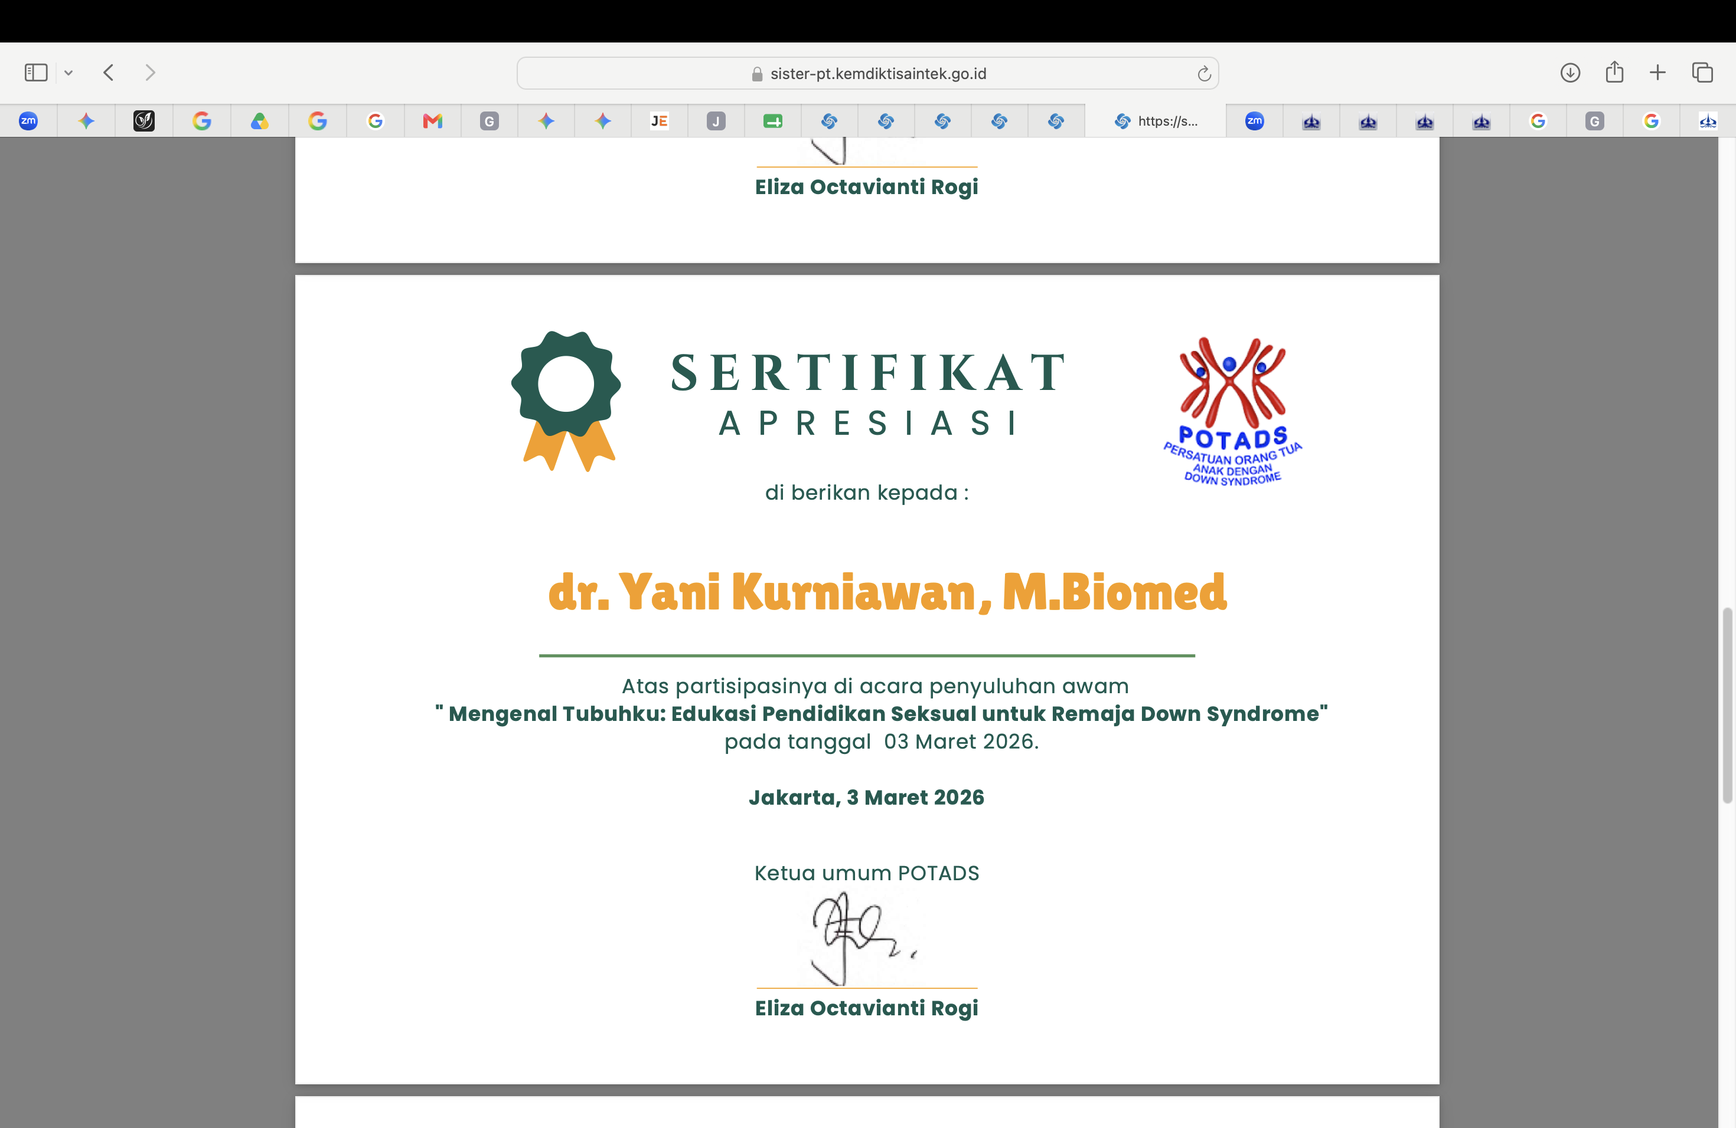The image size is (1736, 1128).
Task: Select the active https://s... tab
Action: pyautogui.click(x=1156, y=121)
